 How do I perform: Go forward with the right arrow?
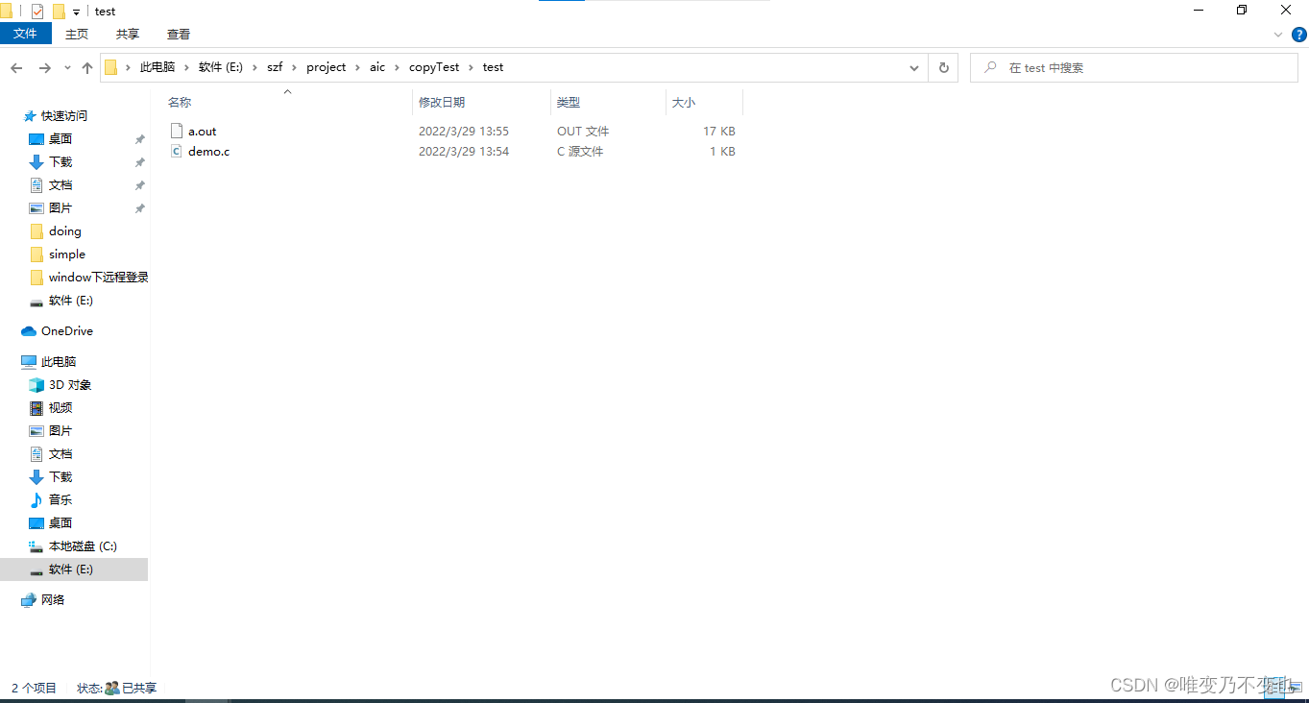[x=44, y=68]
